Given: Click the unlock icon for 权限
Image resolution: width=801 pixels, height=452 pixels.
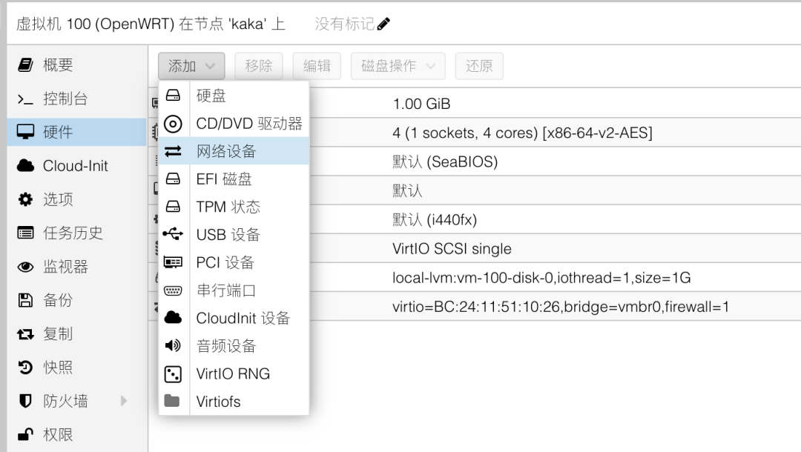Looking at the screenshot, I should 25,435.
